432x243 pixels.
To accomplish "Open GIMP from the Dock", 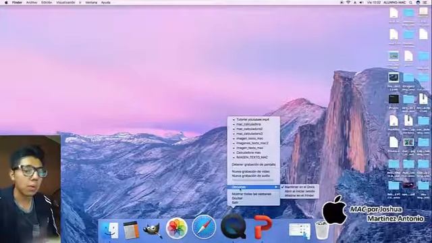I will 153,230.
